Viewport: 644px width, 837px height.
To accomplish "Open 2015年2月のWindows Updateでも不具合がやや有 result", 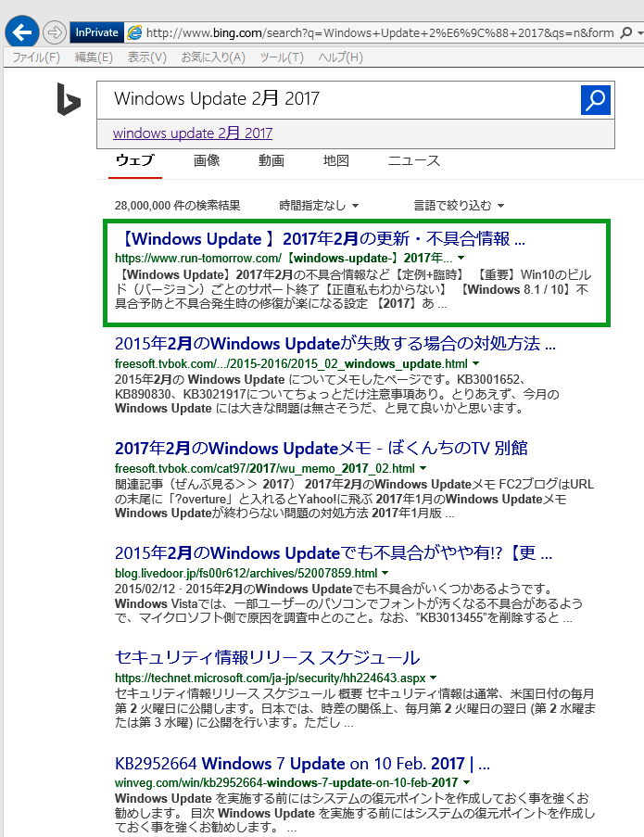I will click(334, 552).
